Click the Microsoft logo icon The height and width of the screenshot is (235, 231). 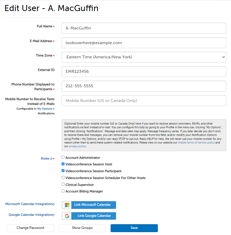point(67,205)
